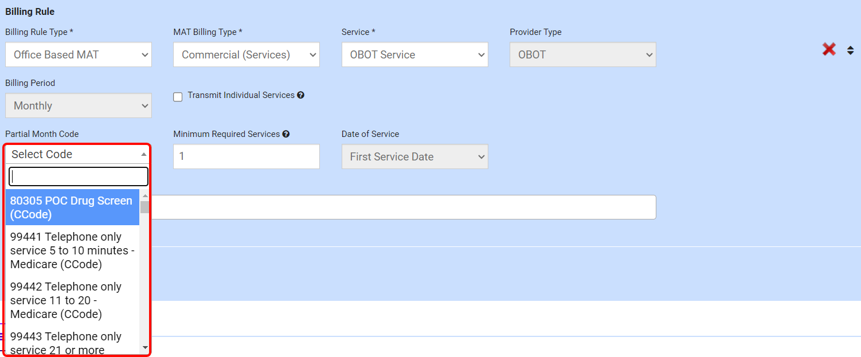Click help icon beside Transmit Individual Services
The height and width of the screenshot is (357, 861).
coord(300,95)
